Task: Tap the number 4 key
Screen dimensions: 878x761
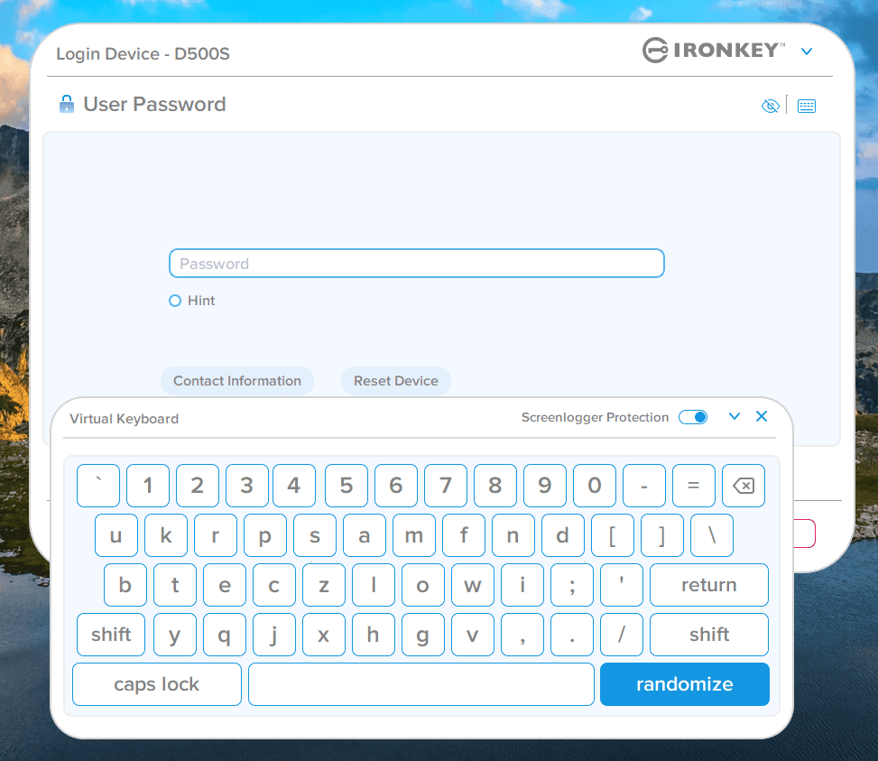Action: [294, 486]
